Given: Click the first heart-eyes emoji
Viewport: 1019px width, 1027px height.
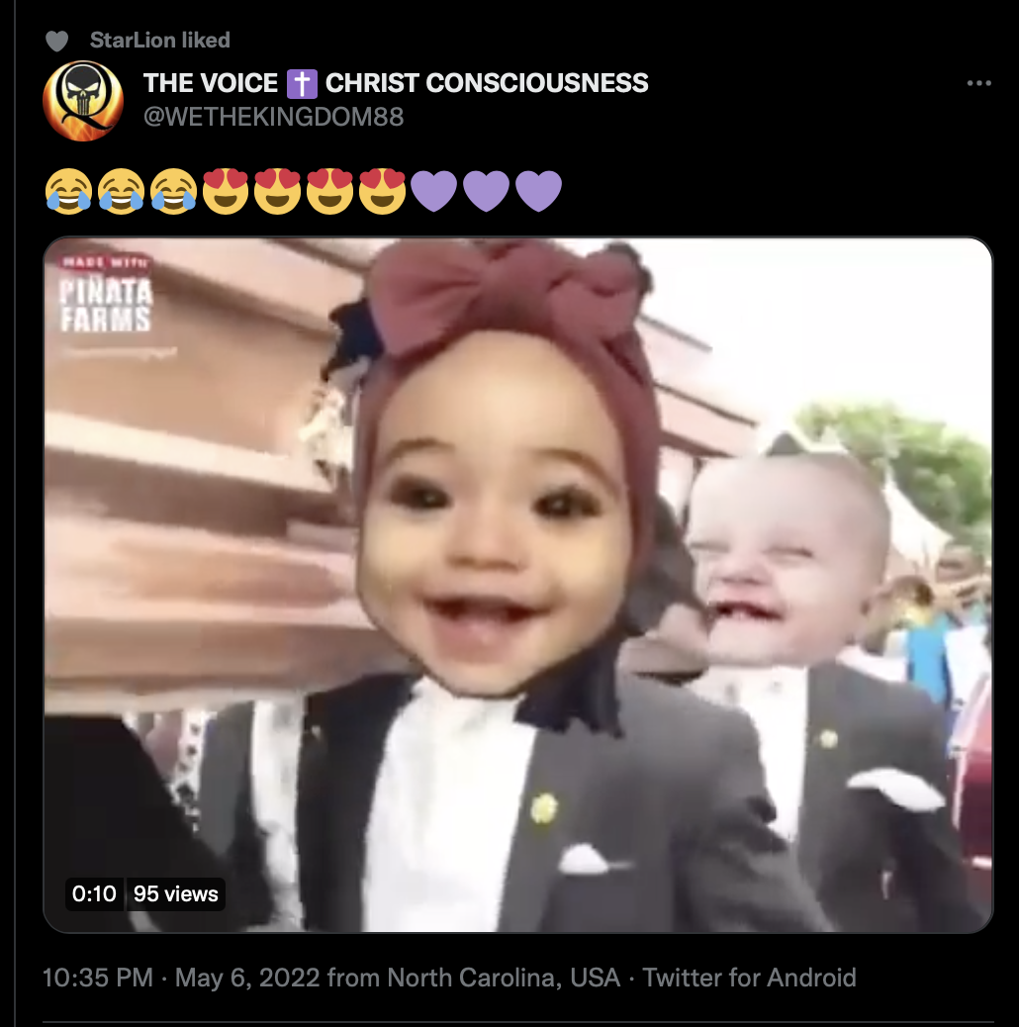Looking at the screenshot, I should click(x=226, y=191).
